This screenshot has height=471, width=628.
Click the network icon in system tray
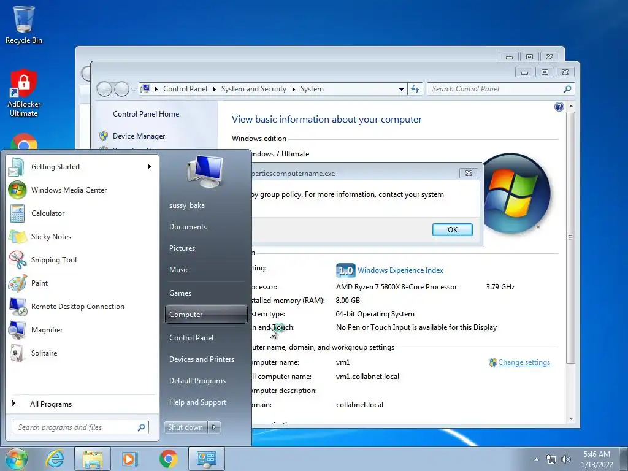point(551,459)
